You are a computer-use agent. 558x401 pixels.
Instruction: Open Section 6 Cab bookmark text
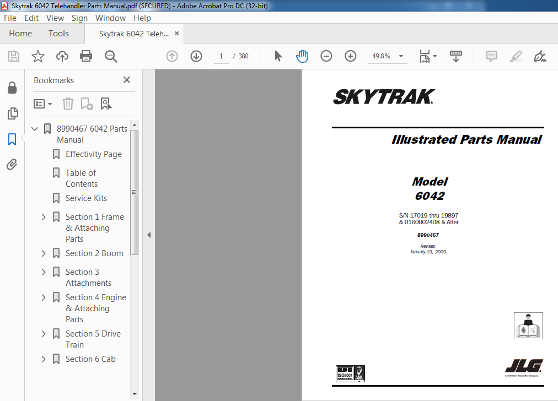90,359
